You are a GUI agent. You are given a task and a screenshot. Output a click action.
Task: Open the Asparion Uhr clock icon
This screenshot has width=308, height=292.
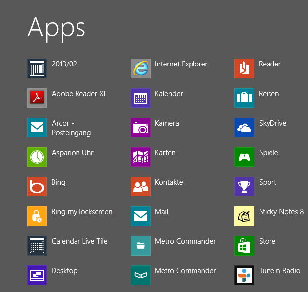pos(37,157)
